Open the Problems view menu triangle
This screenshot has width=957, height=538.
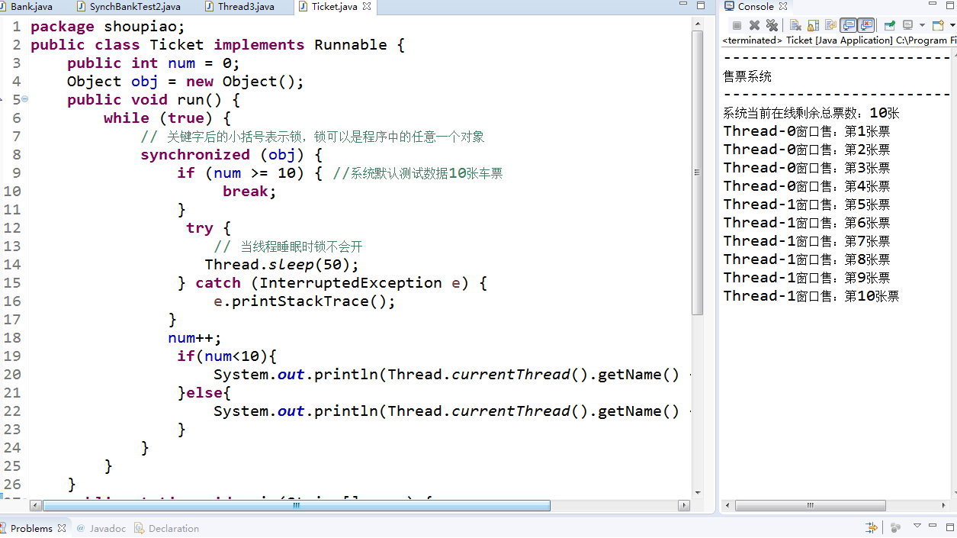pyautogui.click(x=917, y=525)
